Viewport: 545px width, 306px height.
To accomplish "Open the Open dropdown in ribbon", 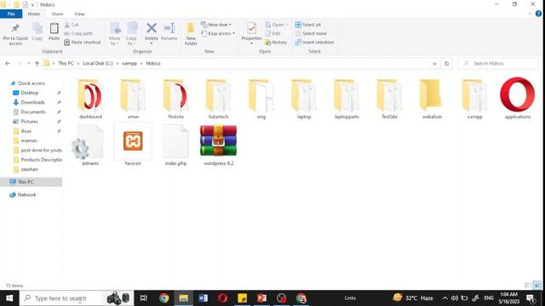I will [x=277, y=25].
